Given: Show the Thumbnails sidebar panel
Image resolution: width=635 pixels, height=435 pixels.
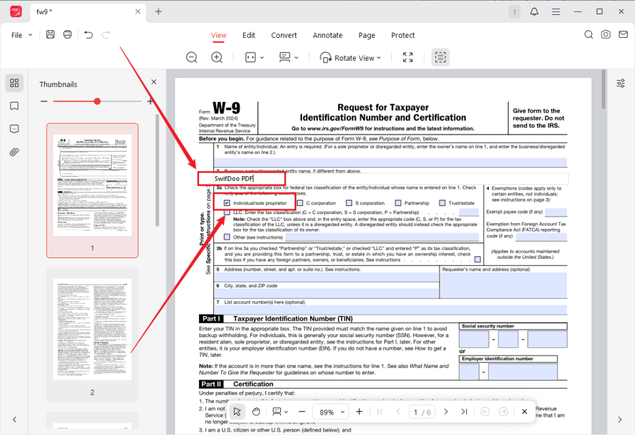Looking at the screenshot, I should (14, 83).
